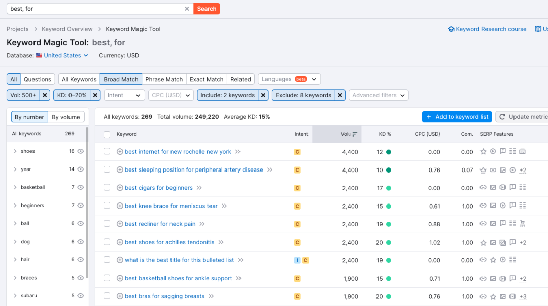Click the keyword groups panel scrollbar
This screenshot has width=548, height=306.
(x=87, y=203)
